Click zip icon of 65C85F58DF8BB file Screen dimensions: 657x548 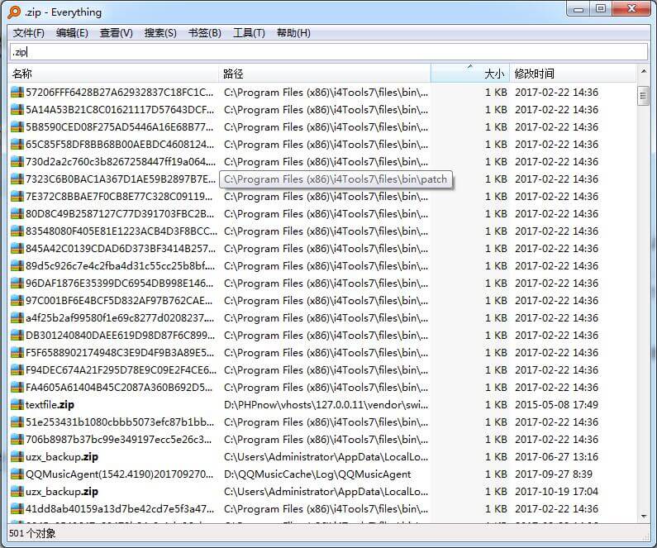17,145
